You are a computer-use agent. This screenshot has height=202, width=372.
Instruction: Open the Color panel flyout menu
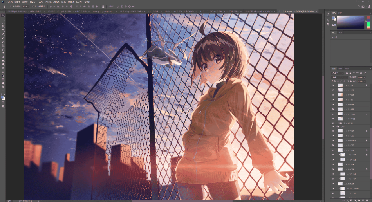pyautogui.click(x=370, y=13)
